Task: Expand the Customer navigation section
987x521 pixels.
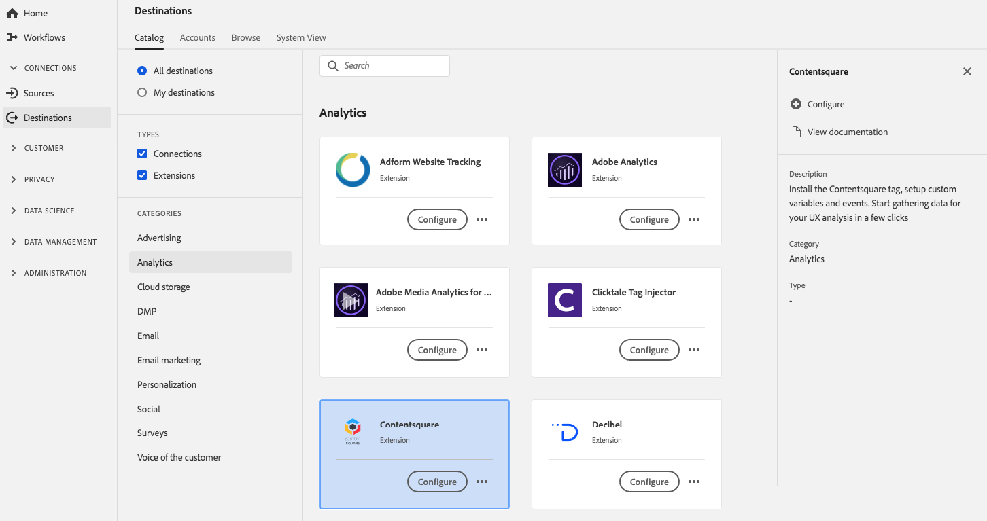Action: point(14,148)
